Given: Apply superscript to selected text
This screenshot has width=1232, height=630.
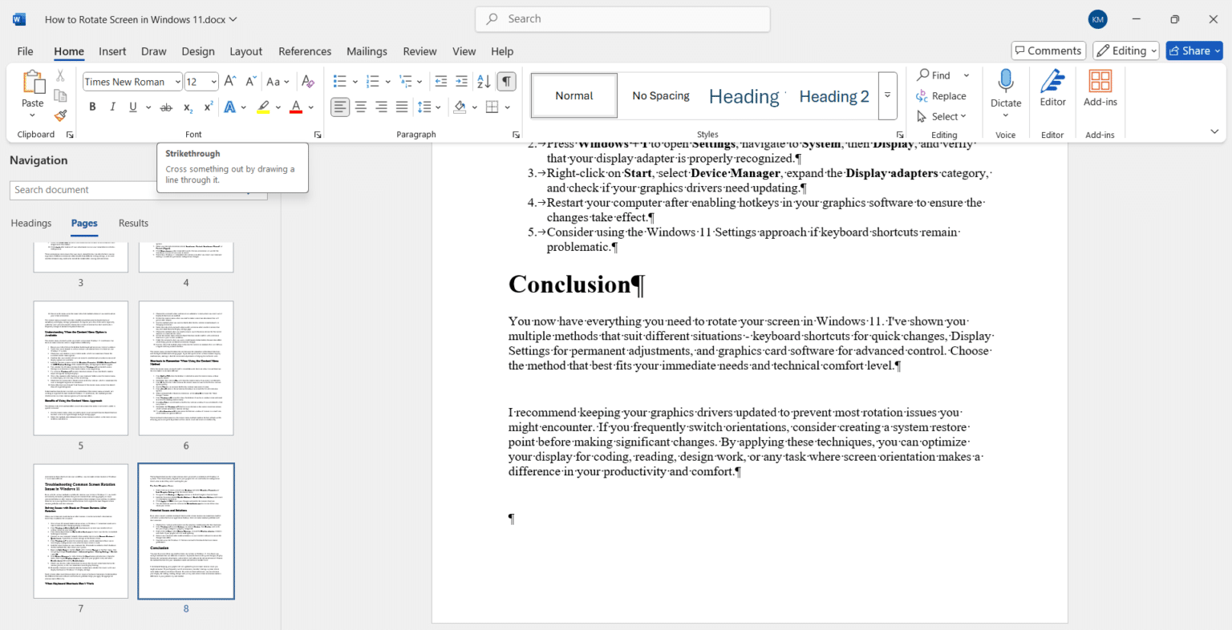Looking at the screenshot, I should coord(207,107).
